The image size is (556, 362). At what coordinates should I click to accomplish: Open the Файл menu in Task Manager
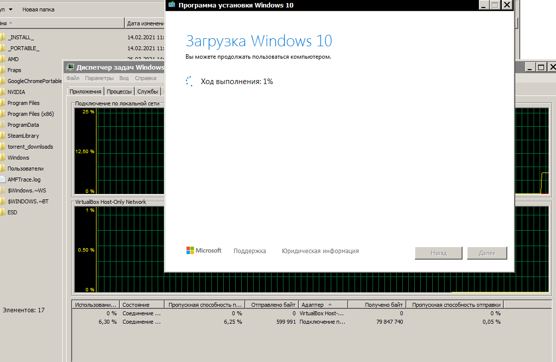click(x=73, y=78)
